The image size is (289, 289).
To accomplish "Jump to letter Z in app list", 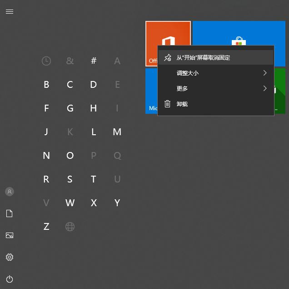I will point(46,227).
